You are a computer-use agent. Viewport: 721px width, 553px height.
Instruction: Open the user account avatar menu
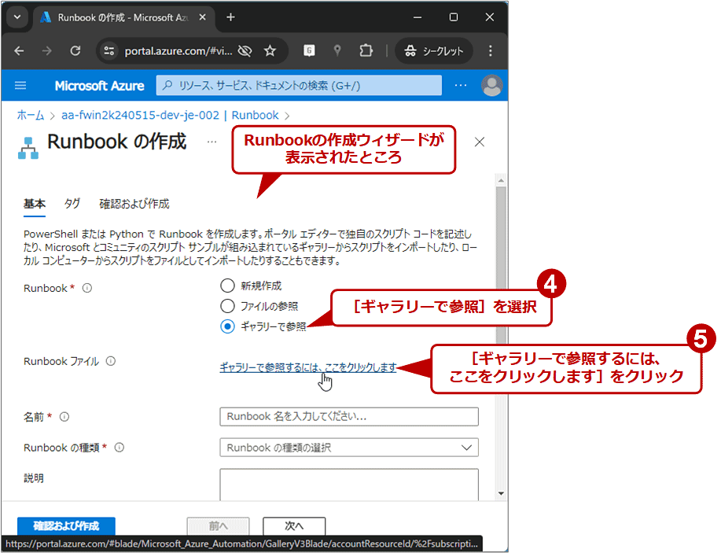[x=491, y=86]
